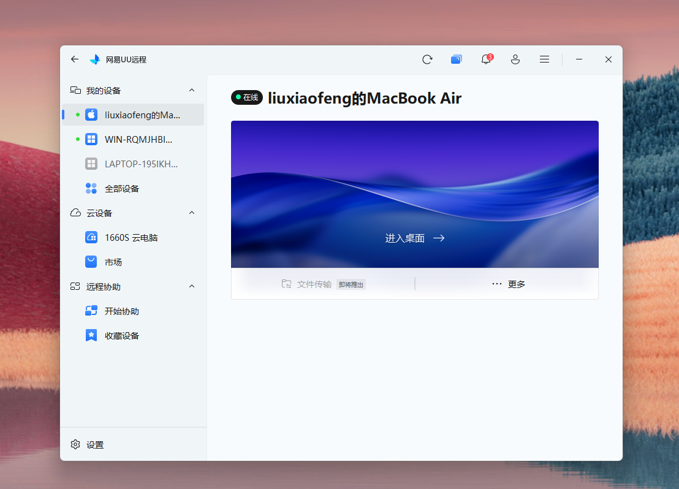Open 全部设备 list
Screen dimensions: 679x489
click(133, 188)
